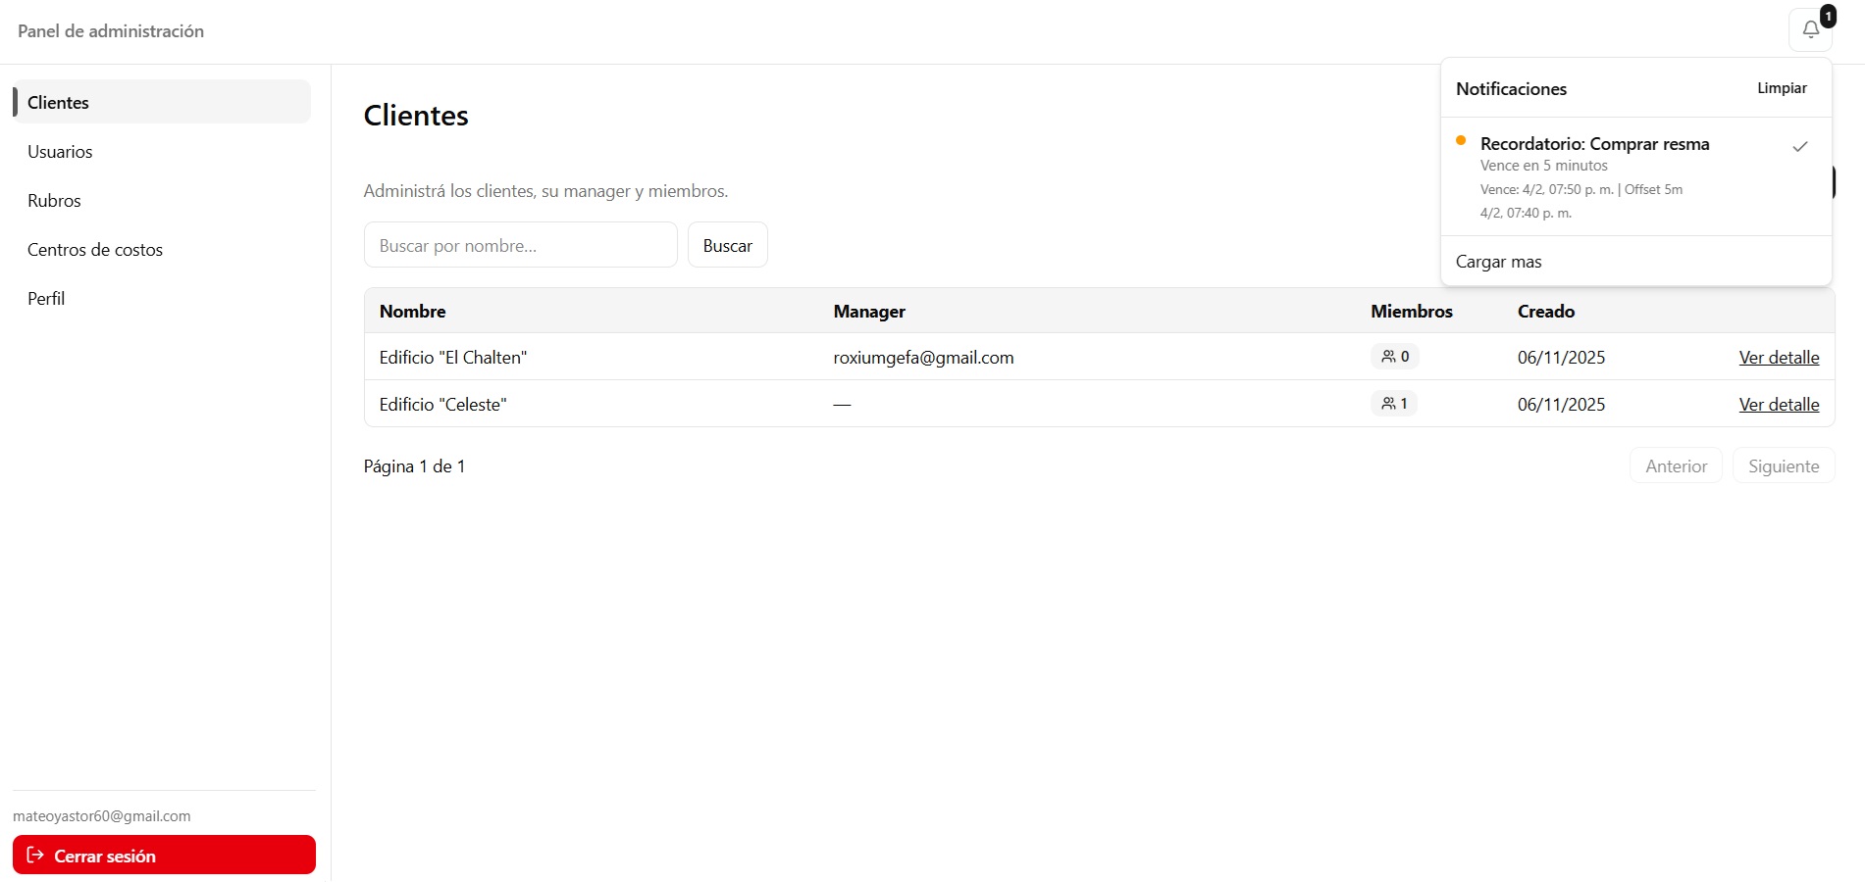Click the orange unread dot on the notification
1865x882 pixels.
click(1461, 141)
